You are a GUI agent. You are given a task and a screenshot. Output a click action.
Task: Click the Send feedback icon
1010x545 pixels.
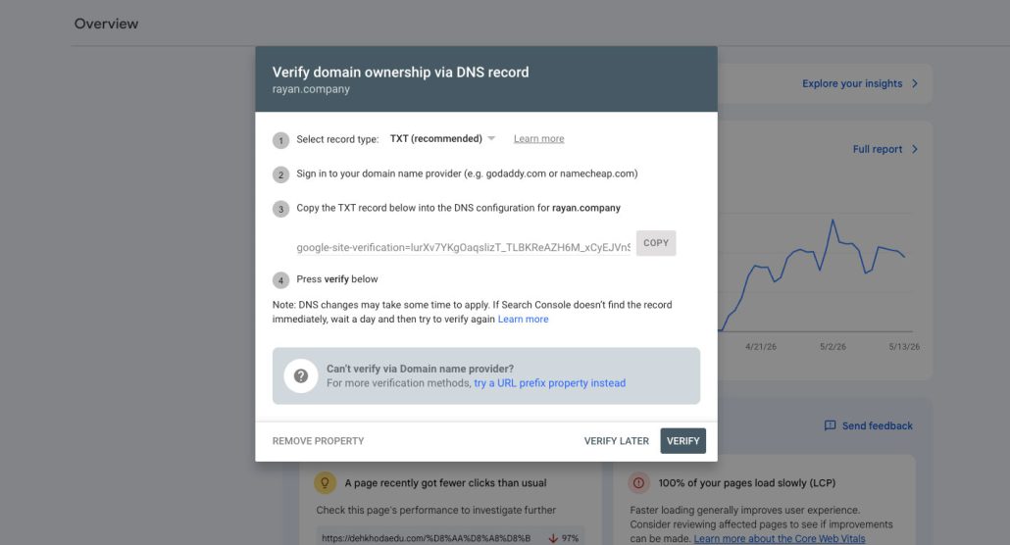tap(830, 425)
